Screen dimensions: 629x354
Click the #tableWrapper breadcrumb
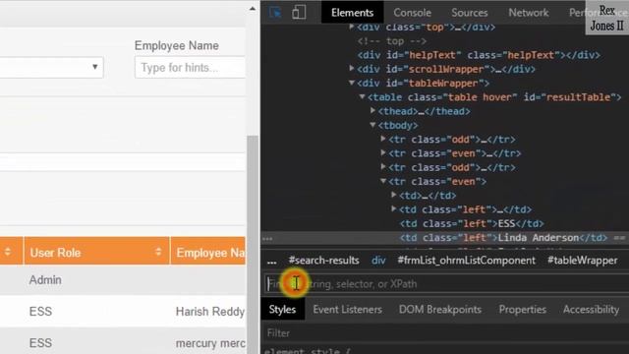pyautogui.click(x=583, y=261)
